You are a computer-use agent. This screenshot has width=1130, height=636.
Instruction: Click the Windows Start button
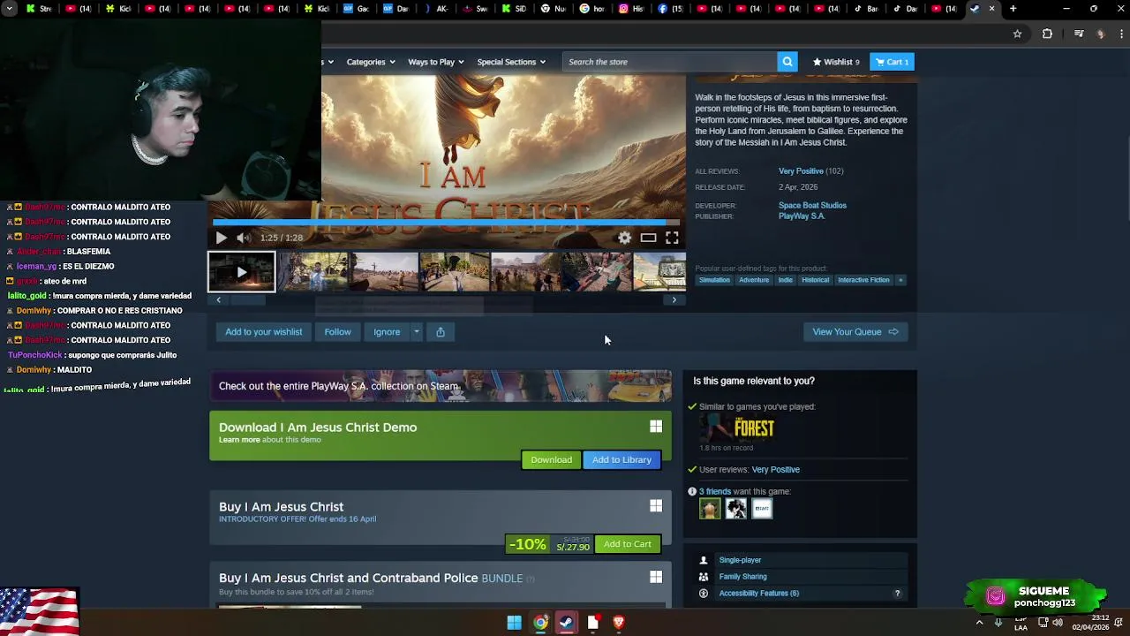click(x=514, y=623)
